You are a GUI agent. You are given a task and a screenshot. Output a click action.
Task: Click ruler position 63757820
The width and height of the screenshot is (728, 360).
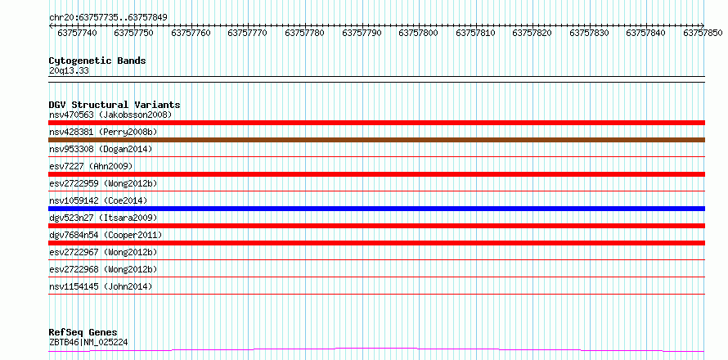(533, 33)
